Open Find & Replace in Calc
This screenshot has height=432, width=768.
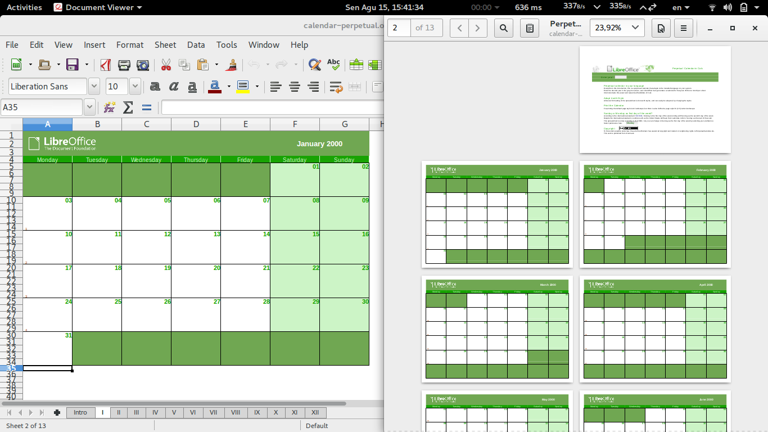tap(315, 65)
